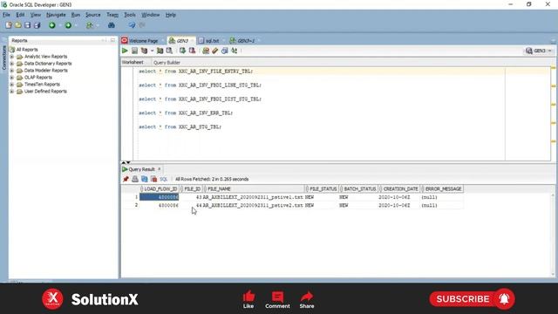Switch to sql.txt tab
This screenshot has width=558, height=314.
click(212, 41)
